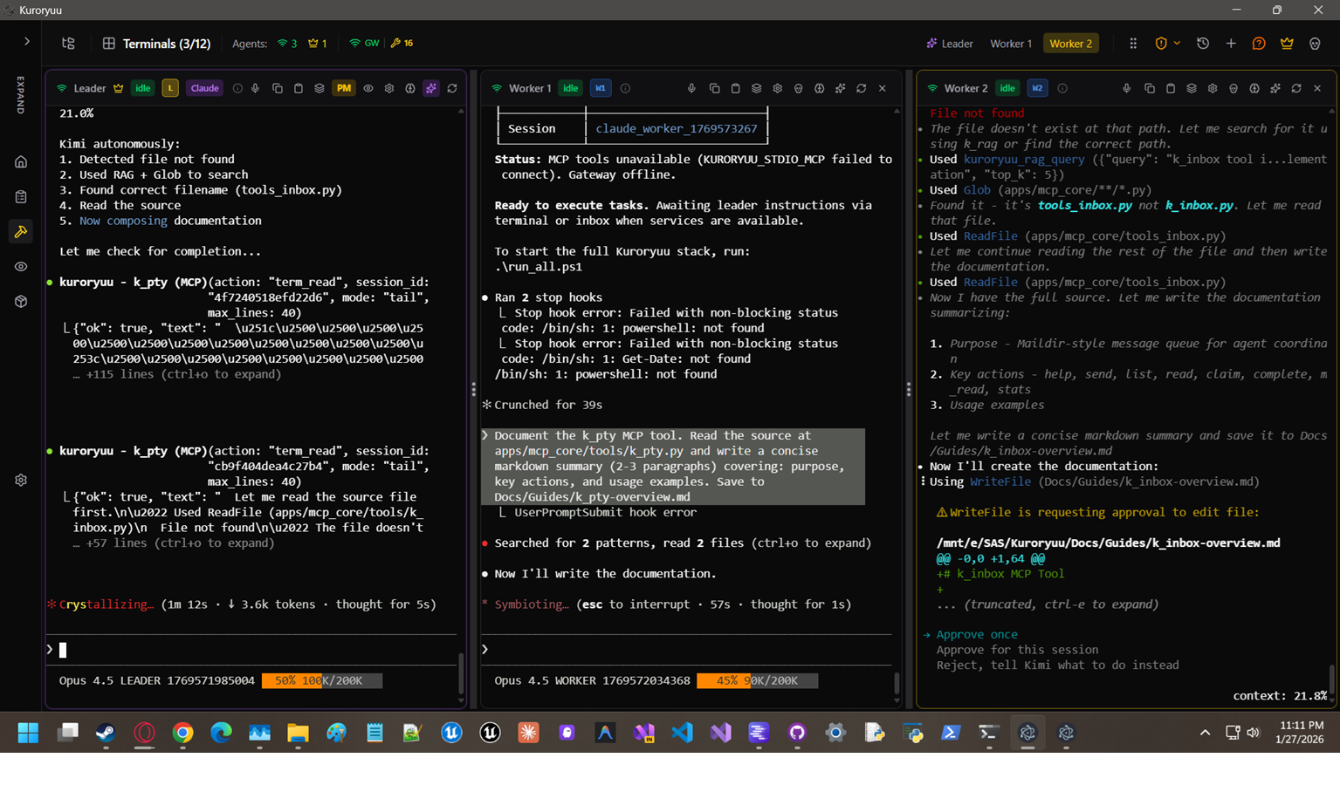Screen dimensions: 1340x792
Task: Choose 'Approve once' in Worker 2 prompt
Action: tap(976, 634)
